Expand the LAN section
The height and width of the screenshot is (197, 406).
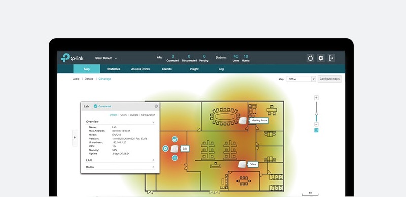tap(153, 160)
